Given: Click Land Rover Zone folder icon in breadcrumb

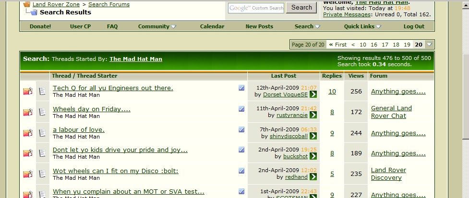Looking at the screenshot, I should click(26, 4).
